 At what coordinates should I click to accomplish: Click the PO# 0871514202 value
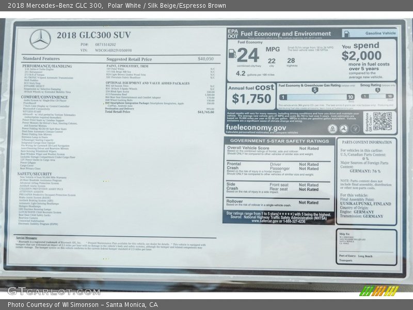pyautogui.click(x=105, y=44)
